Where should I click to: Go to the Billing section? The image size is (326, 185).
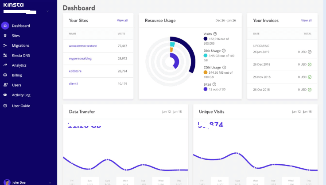16,75
